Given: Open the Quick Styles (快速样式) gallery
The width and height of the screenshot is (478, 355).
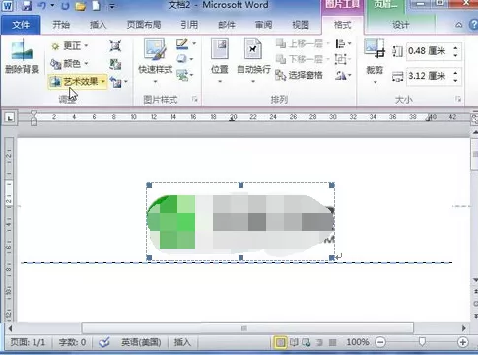Looking at the screenshot, I should click(155, 60).
